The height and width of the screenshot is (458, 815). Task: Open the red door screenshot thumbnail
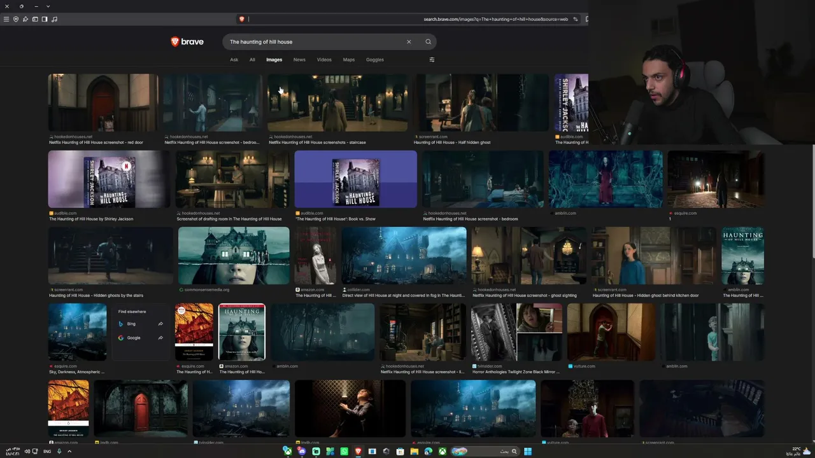click(x=103, y=102)
